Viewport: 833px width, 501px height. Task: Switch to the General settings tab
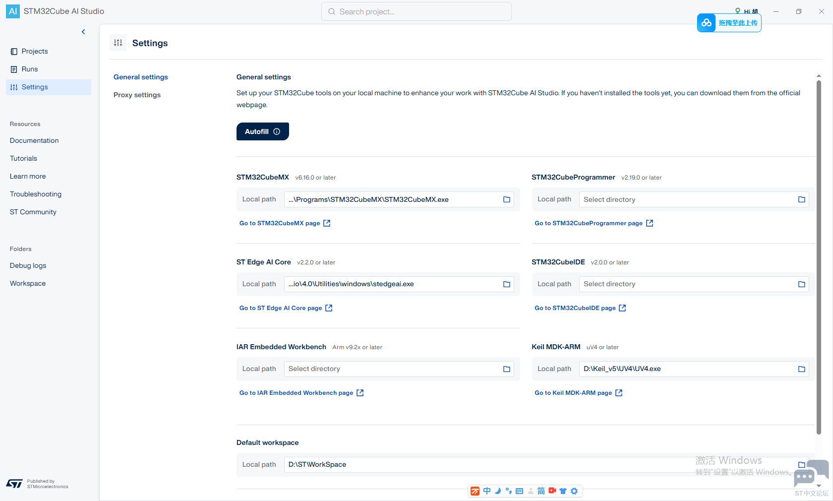click(141, 77)
